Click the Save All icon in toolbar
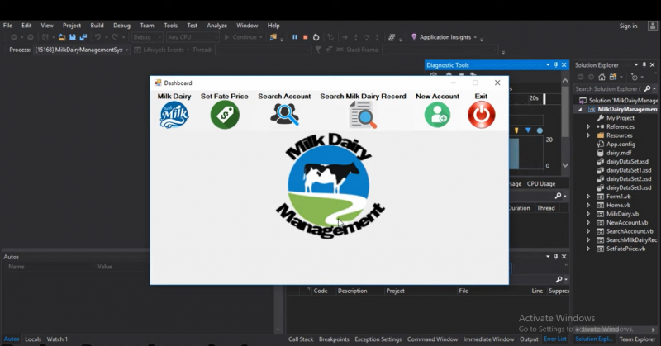Image resolution: width=661 pixels, height=346 pixels. click(83, 37)
